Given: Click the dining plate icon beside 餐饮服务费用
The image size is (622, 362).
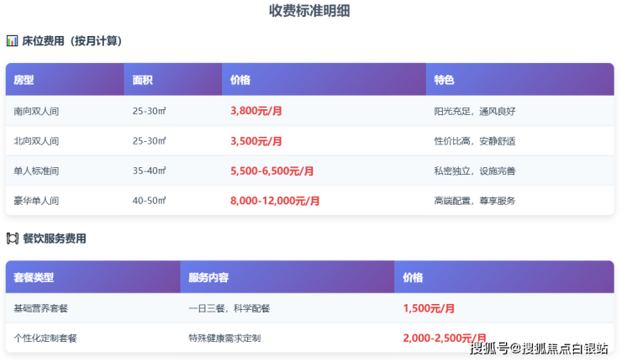Looking at the screenshot, I should pos(12,239).
